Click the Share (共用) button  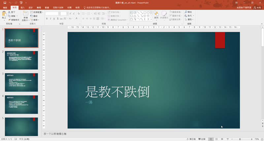coord(257,7)
